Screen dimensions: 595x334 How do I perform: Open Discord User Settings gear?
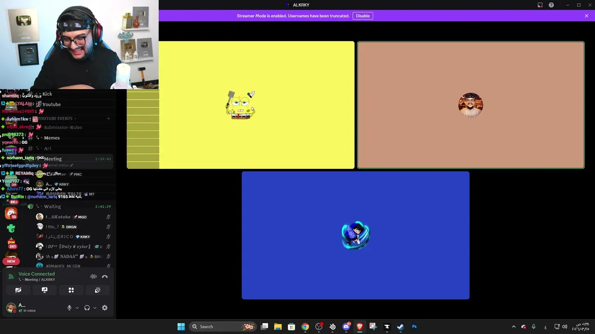pyautogui.click(x=105, y=308)
